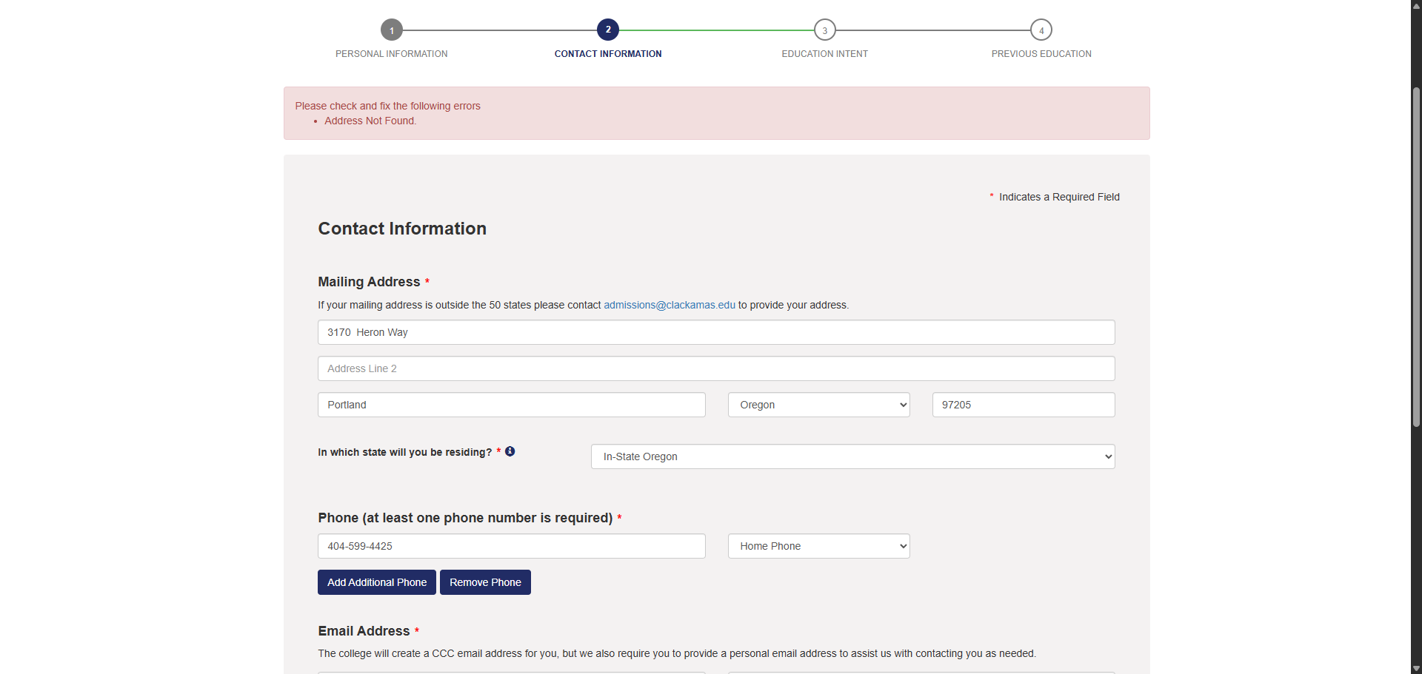
Task: Open step 4 Previous Education circle
Action: click(x=1041, y=30)
